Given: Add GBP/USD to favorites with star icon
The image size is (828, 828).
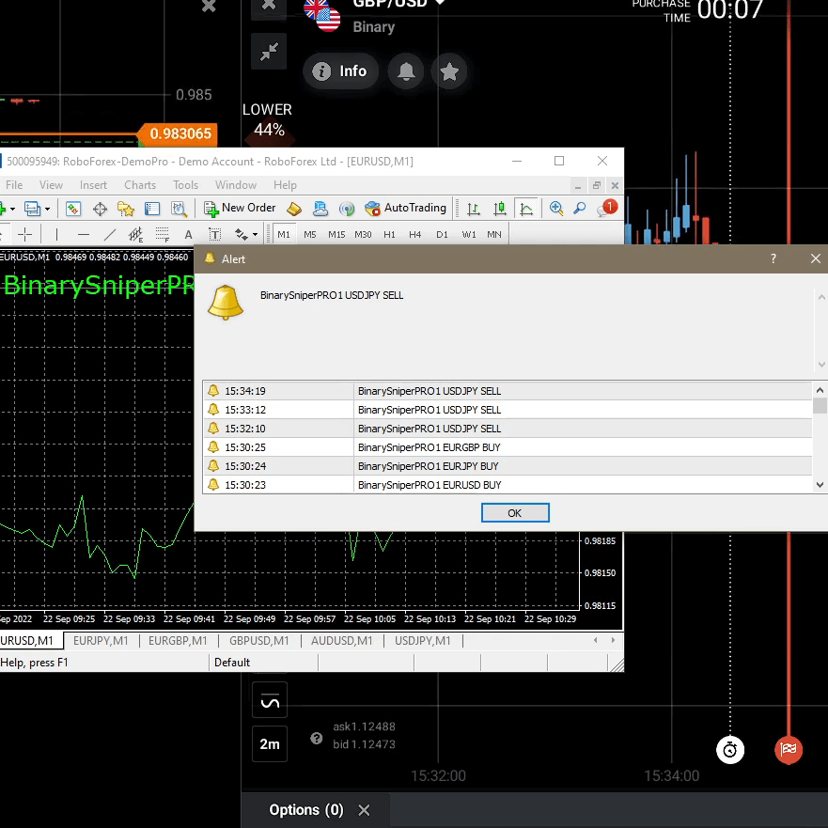Looking at the screenshot, I should 449,70.
